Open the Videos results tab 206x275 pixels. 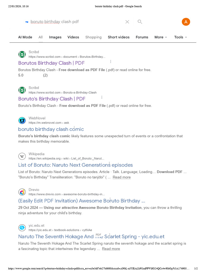tap(73, 37)
